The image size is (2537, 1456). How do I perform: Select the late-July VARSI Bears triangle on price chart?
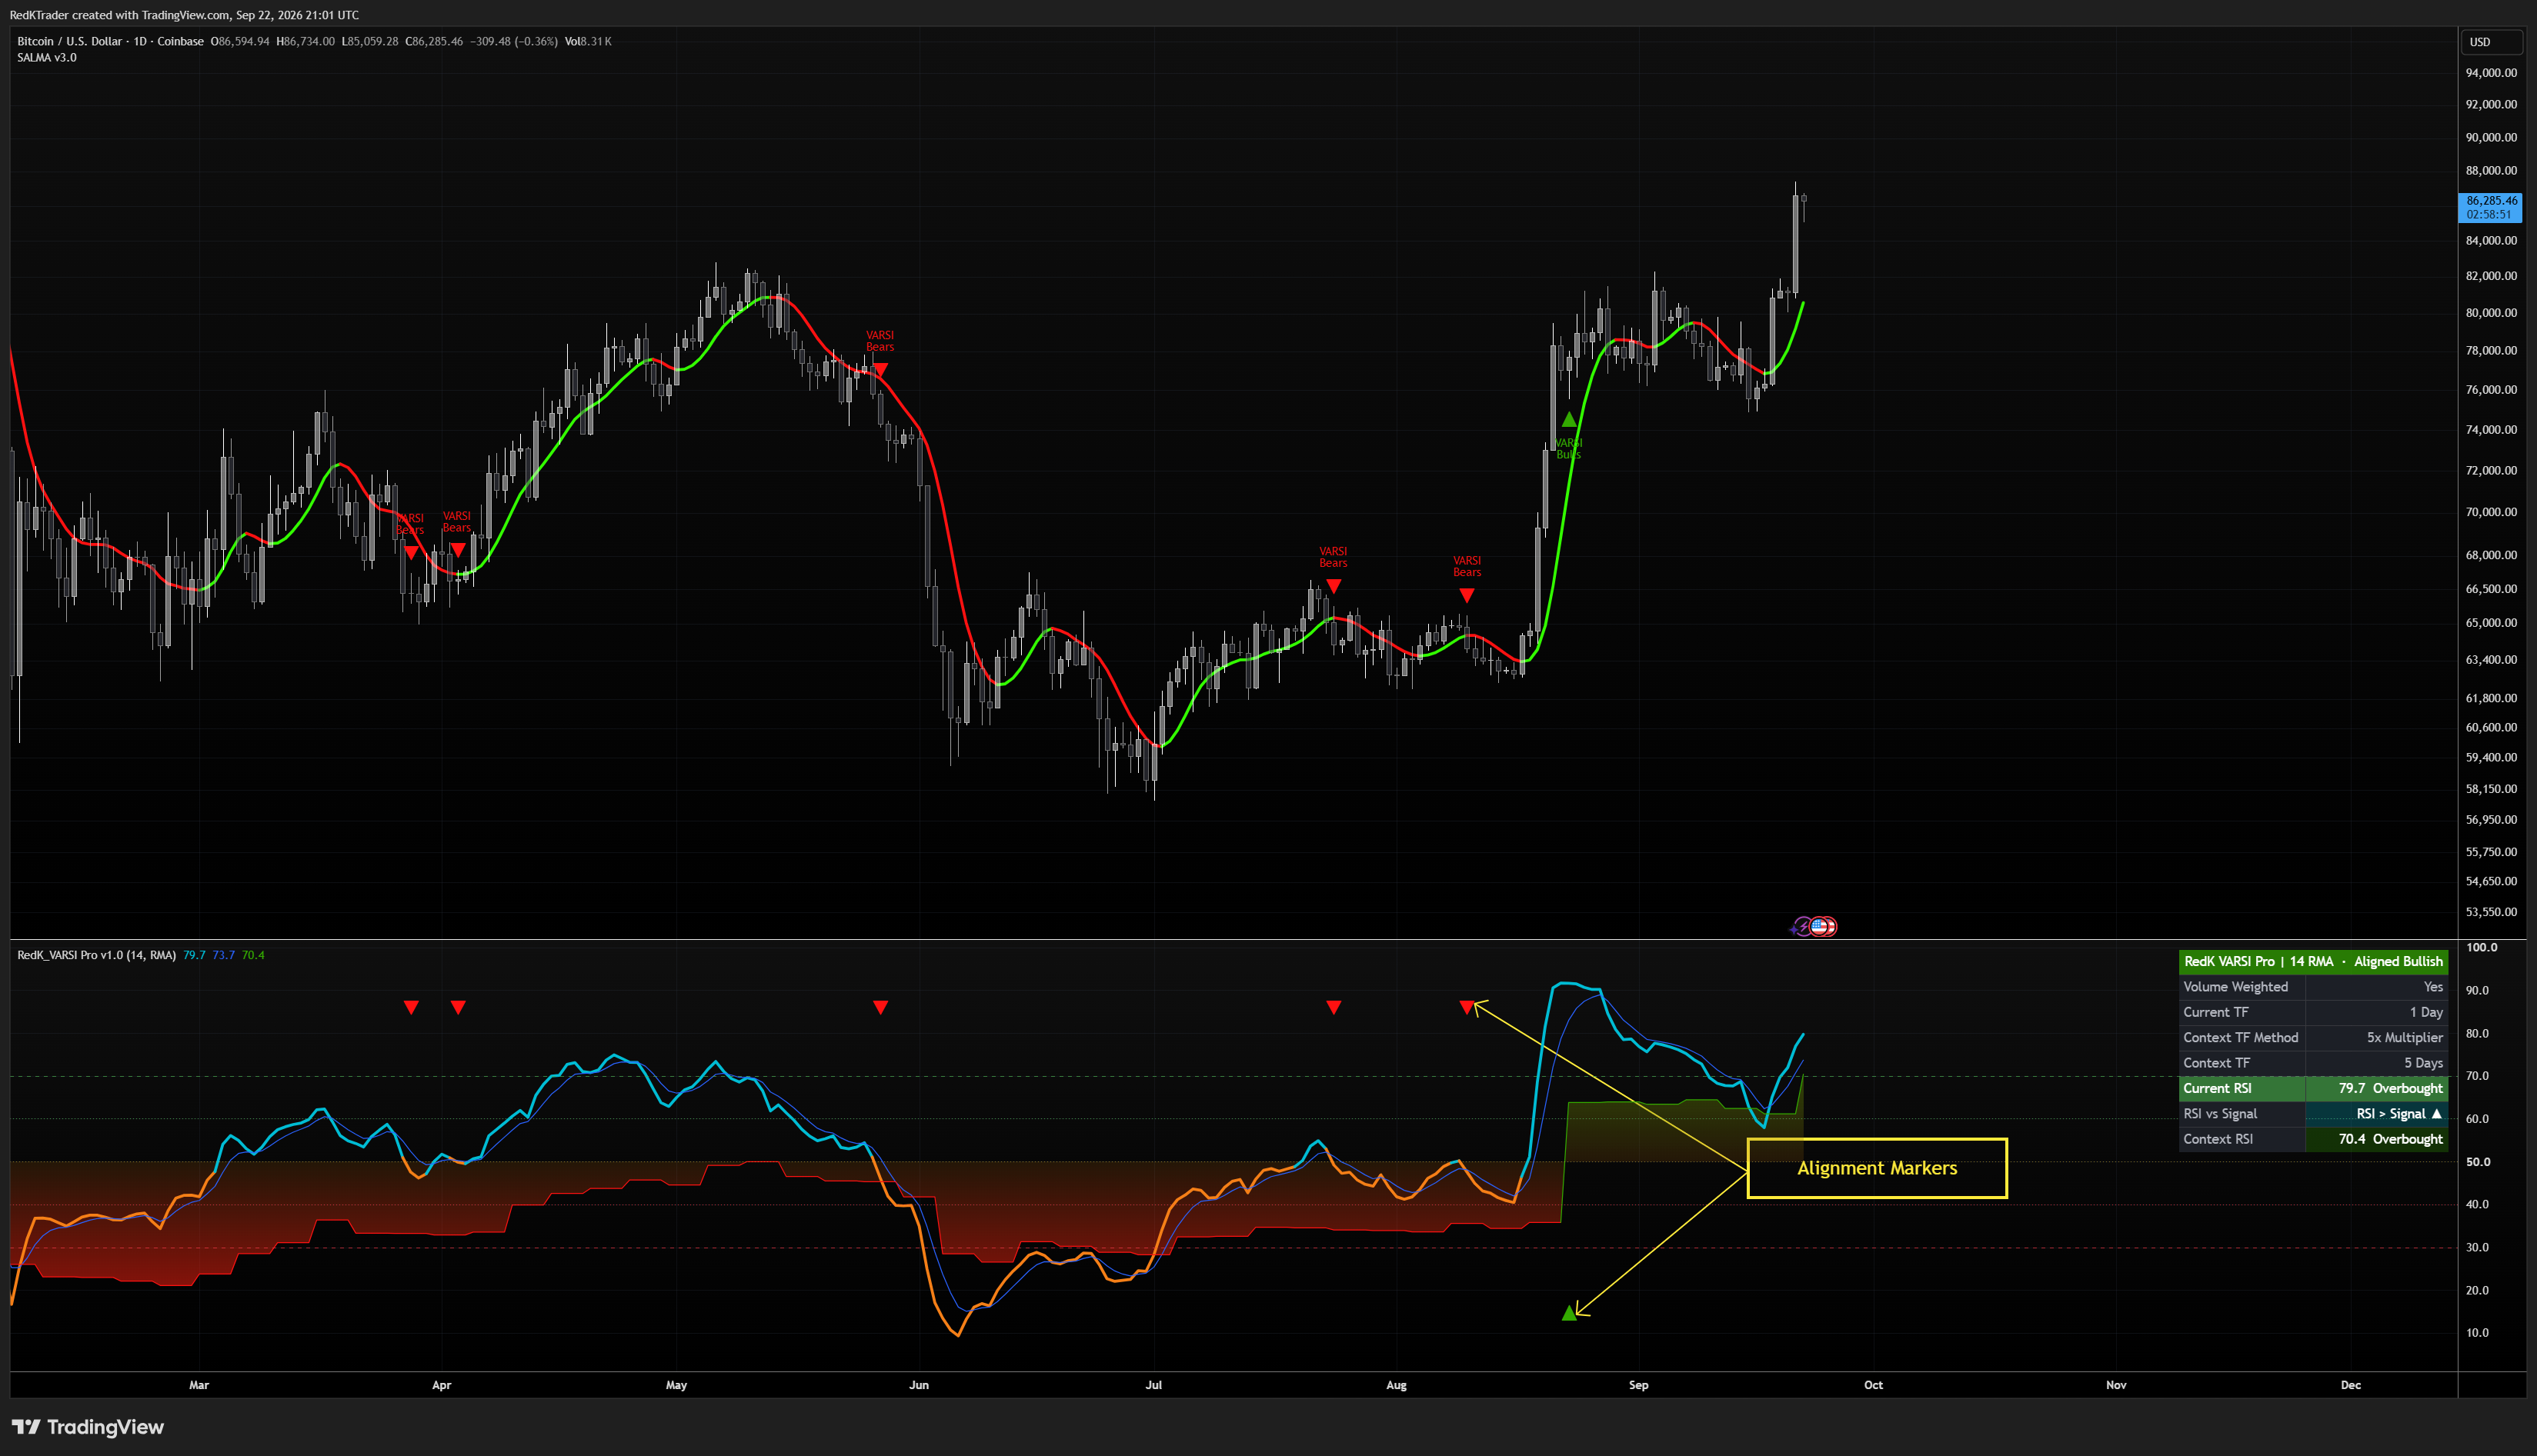pos(1334,586)
